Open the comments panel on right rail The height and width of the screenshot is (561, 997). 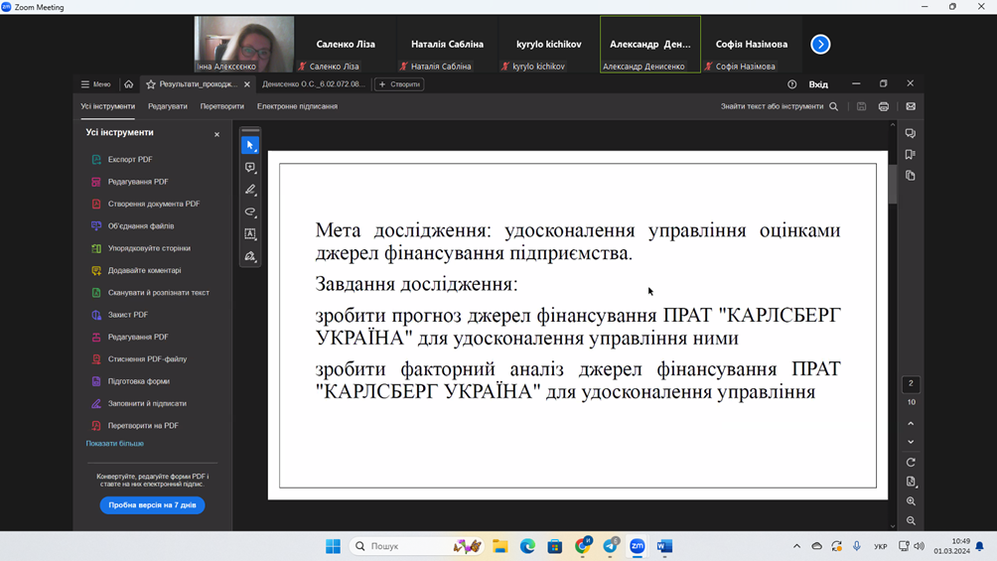911,134
